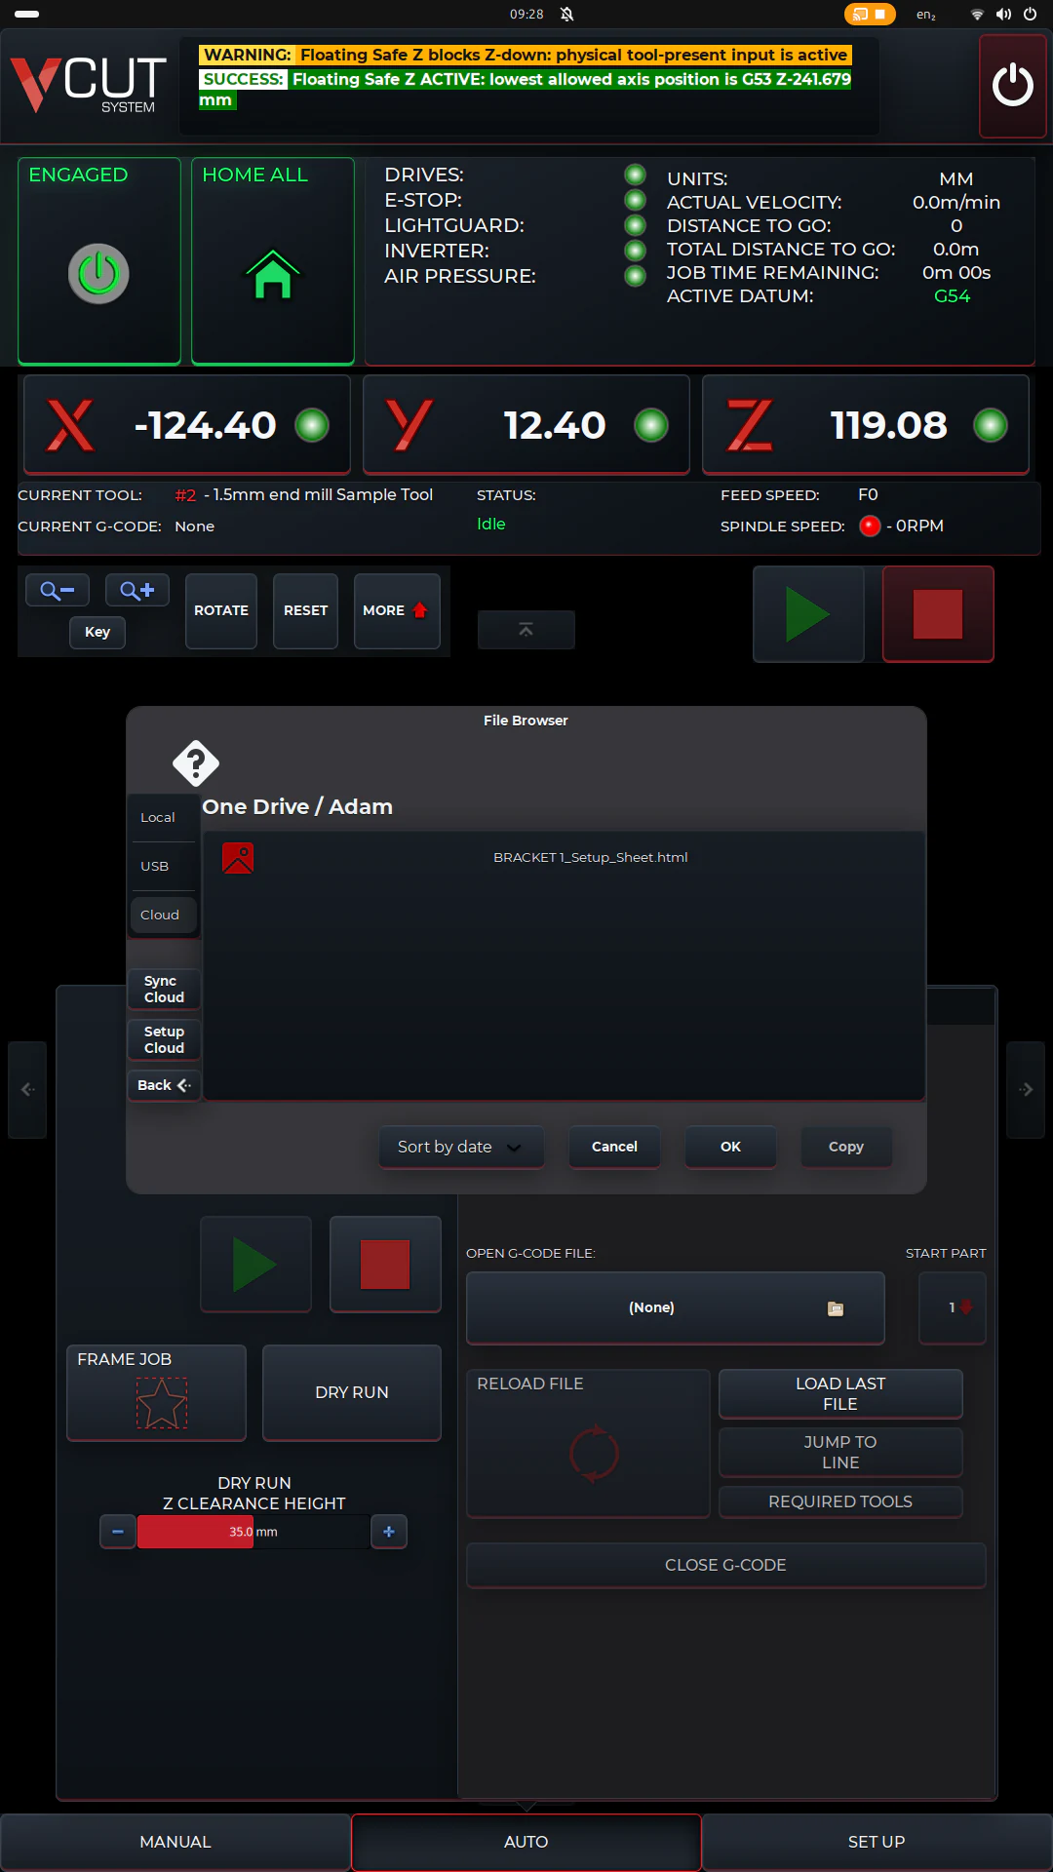Click LOAD LAST FILE button
This screenshot has height=1872, width=1053.
(840, 1394)
